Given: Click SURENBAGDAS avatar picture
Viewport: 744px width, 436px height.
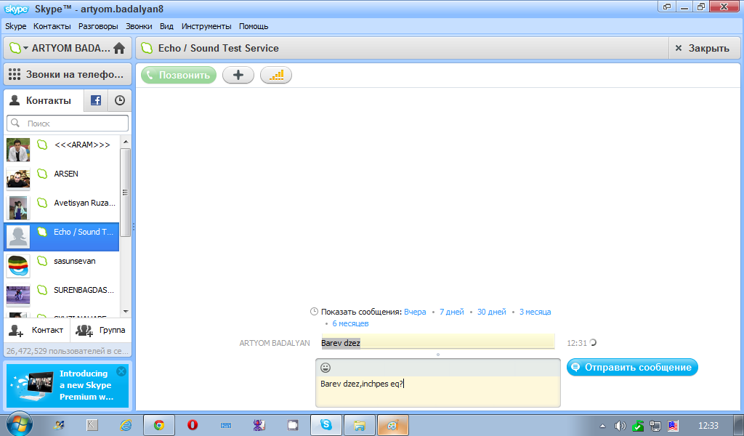Looking at the screenshot, I should tap(18, 295).
